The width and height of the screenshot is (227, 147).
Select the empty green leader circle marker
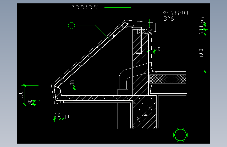click(71, 26)
